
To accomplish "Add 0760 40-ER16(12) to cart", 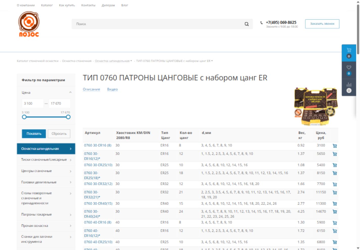I will 335,231.
